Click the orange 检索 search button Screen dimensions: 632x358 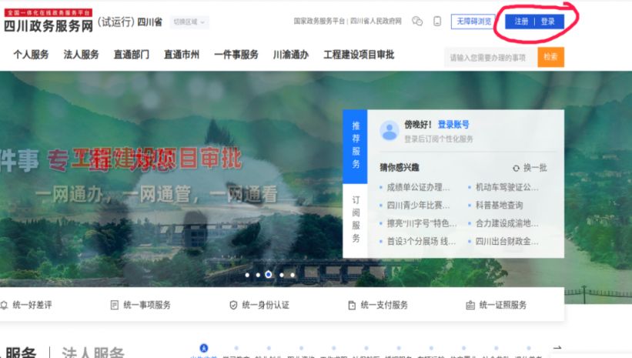tap(550, 57)
